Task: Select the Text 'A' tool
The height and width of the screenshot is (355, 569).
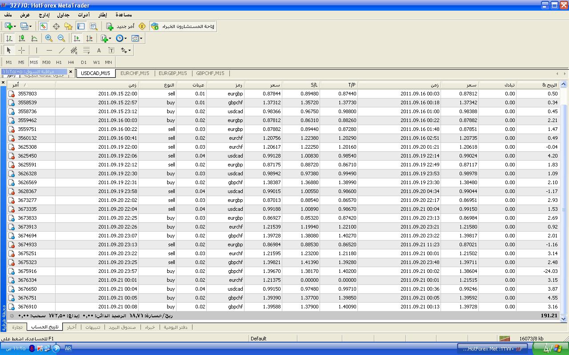Action: 99,51
